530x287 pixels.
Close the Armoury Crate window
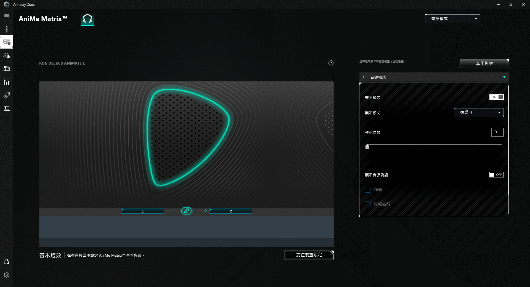pyautogui.click(x=524, y=4)
